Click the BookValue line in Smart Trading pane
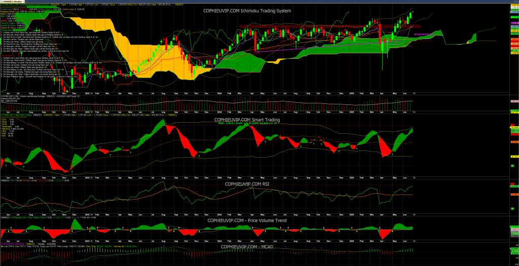Viewport: 519px width, 266px height. coord(10,127)
